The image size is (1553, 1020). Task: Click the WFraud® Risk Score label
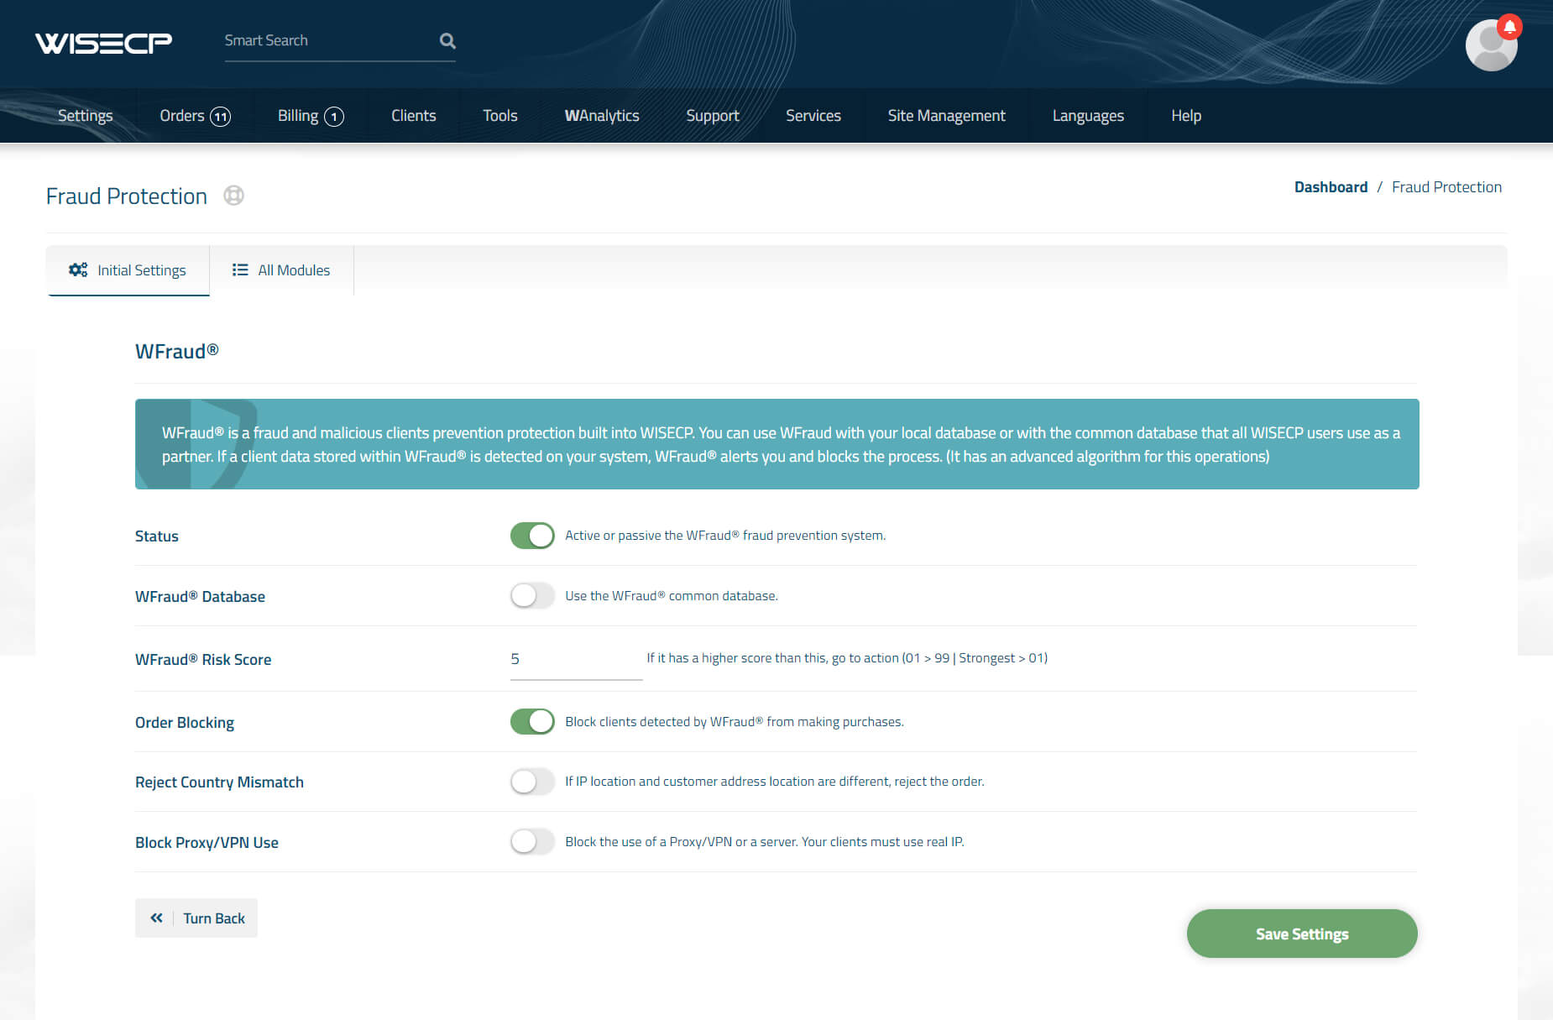(x=203, y=660)
